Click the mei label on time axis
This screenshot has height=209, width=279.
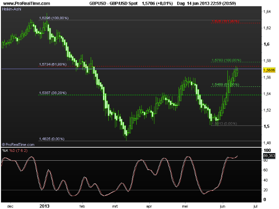click(185, 206)
